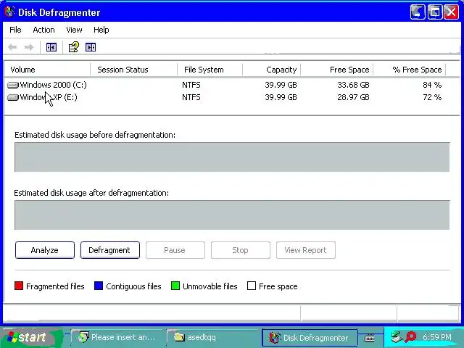Click the disk usage after defragmentation bar
The width and height of the screenshot is (464, 348).
click(x=232, y=215)
